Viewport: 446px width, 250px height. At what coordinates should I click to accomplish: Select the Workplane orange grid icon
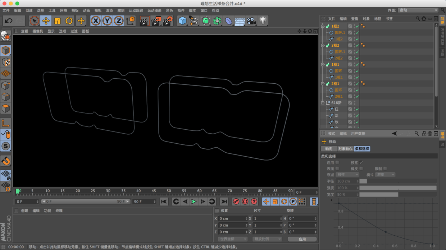click(x=5, y=73)
